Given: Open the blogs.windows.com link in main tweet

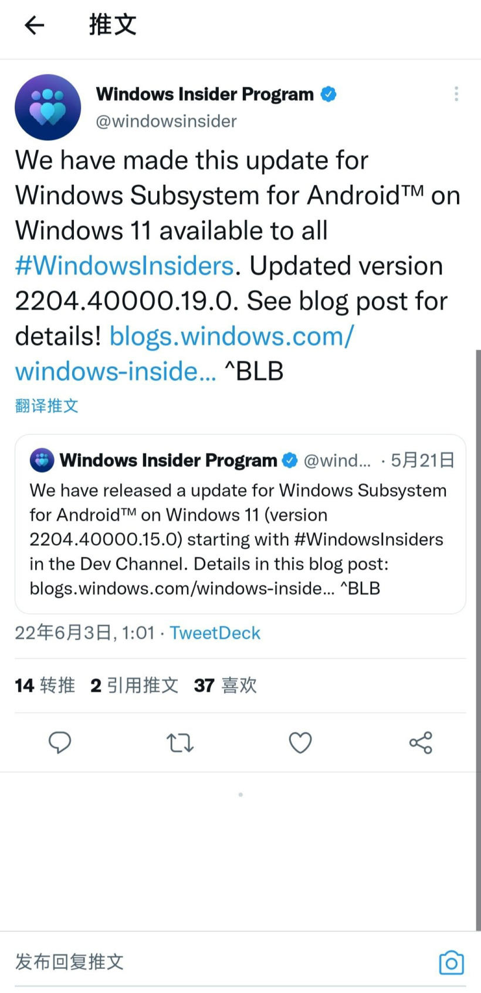Looking at the screenshot, I should click(185, 353).
